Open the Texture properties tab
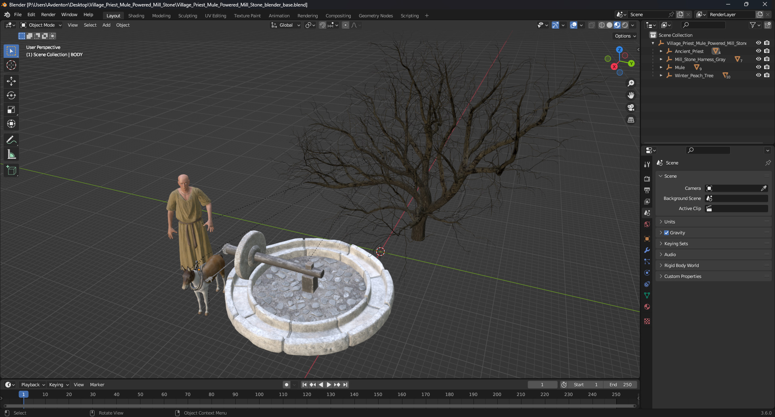 [x=647, y=321]
